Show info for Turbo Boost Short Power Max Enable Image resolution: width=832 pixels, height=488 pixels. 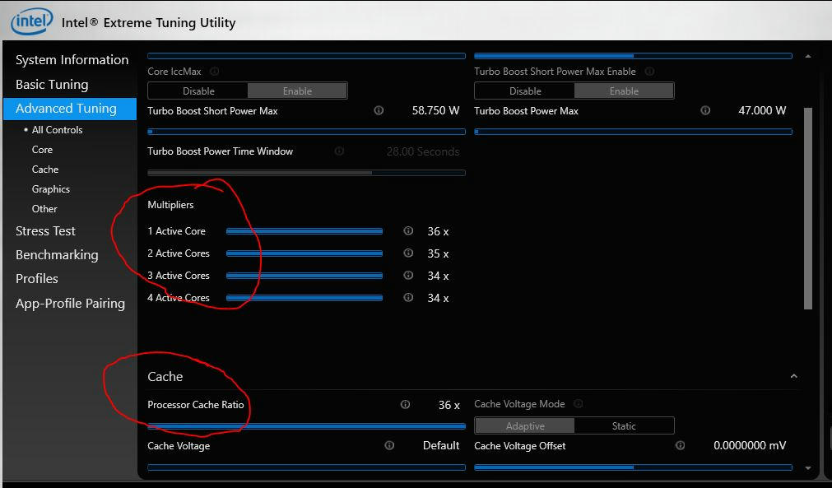click(x=649, y=71)
